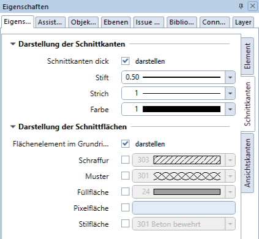Enable the Füllfläche checkbox
Image resolution: width=259 pixels, height=239 pixels.
click(126, 192)
